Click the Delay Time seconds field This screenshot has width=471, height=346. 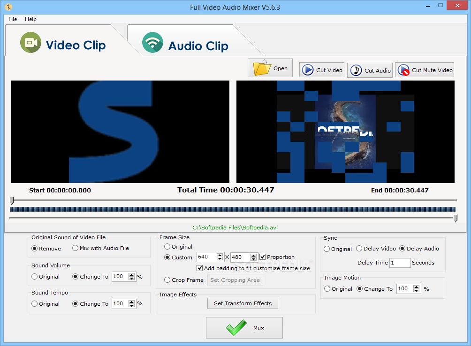tap(400, 263)
